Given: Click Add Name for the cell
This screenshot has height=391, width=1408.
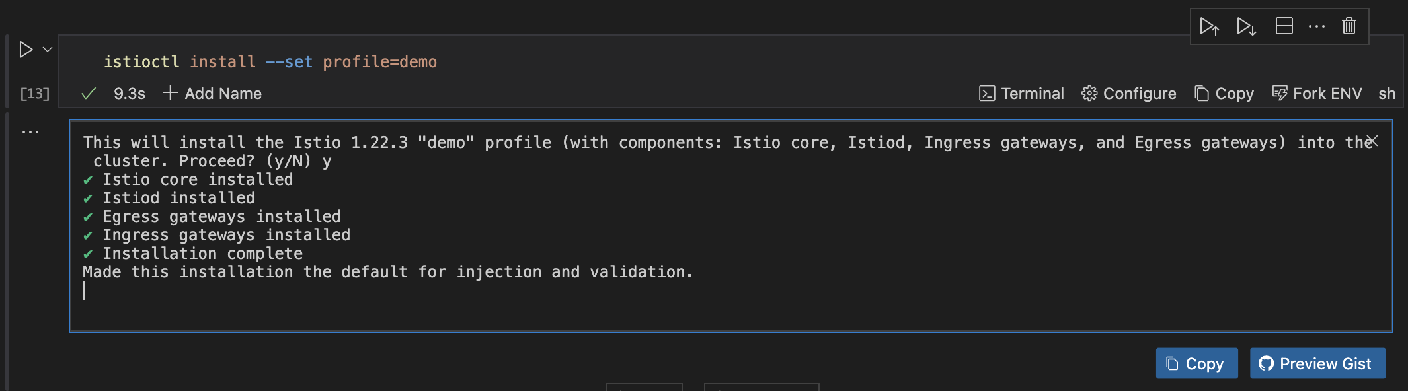Looking at the screenshot, I should pos(212,94).
